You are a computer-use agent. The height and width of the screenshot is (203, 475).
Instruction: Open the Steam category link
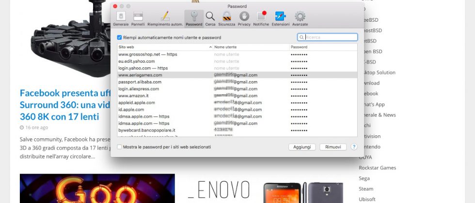(x=366, y=189)
